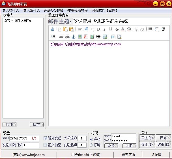
Task: Click the Cut scissors icon
Action: pyautogui.click(x=53, y=29)
